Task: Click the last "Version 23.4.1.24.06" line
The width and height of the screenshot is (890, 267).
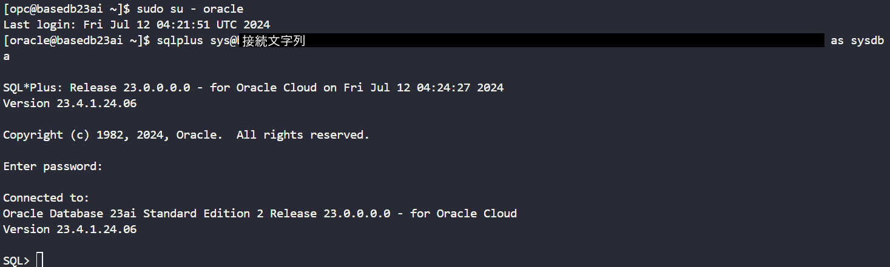Action: (70, 229)
